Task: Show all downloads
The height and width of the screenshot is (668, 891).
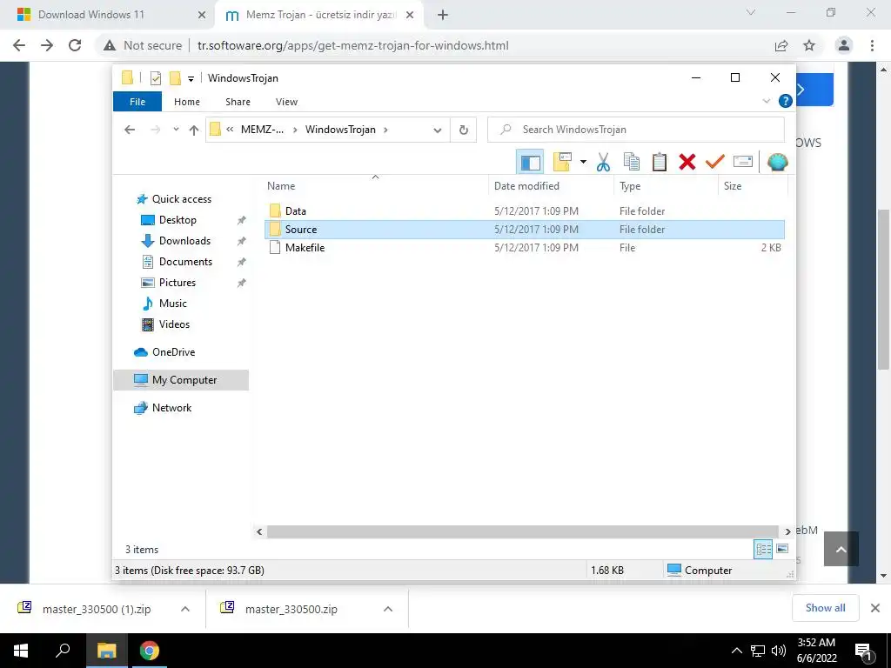Action: pyautogui.click(x=825, y=608)
